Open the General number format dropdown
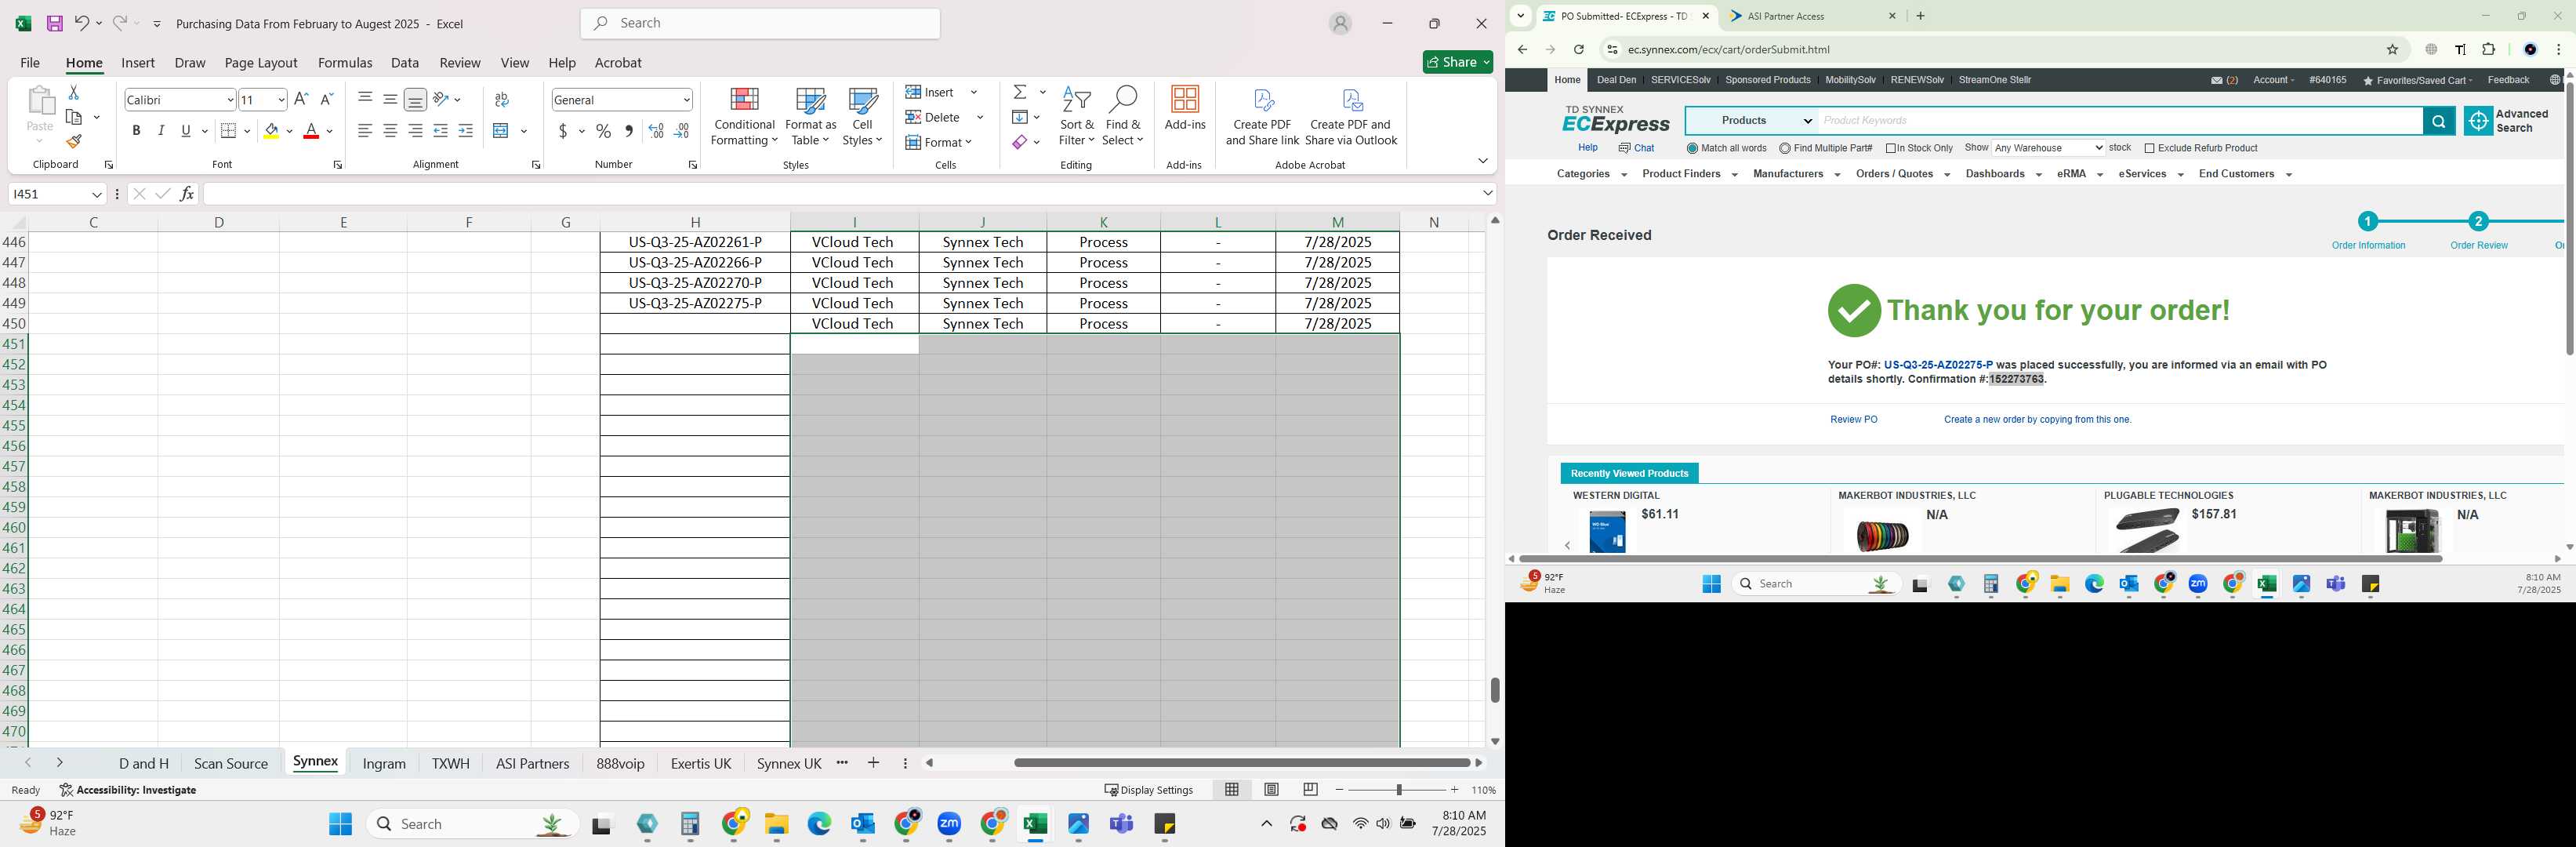The height and width of the screenshot is (847, 2576). click(686, 100)
